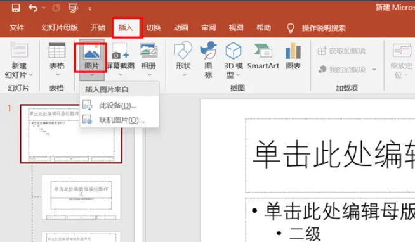Select slide master thumbnail number 1
This screenshot has height=242, width=415.
[x=71, y=134]
